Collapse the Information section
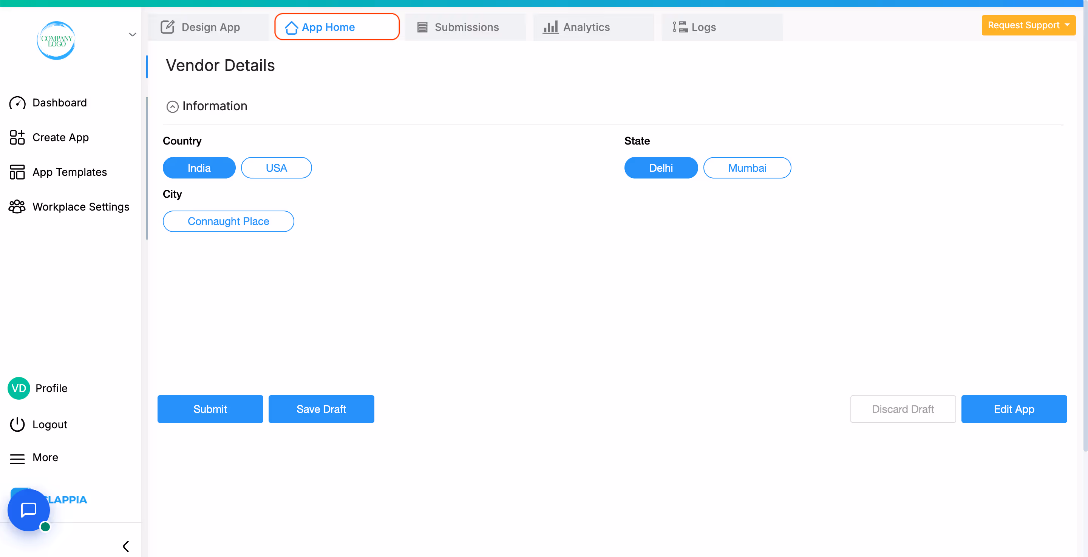Screen dimensions: 1088x557 172,107
